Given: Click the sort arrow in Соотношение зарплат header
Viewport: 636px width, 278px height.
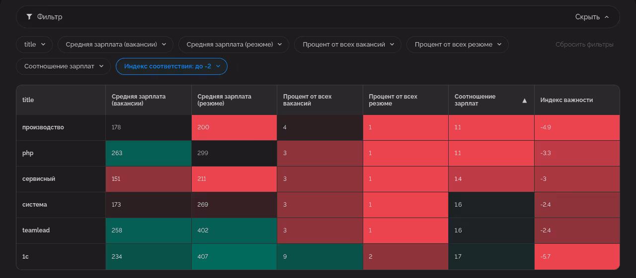Looking at the screenshot, I should (x=524, y=101).
